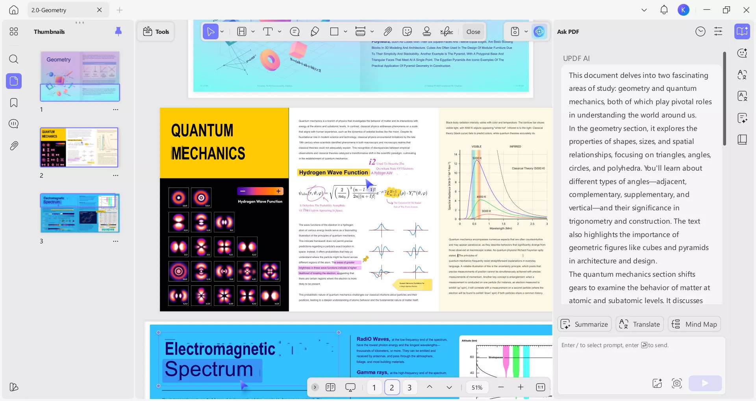The width and height of the screenshot is (756, 401).
Task: Click the Summarize button
Action: click(584, 324)
